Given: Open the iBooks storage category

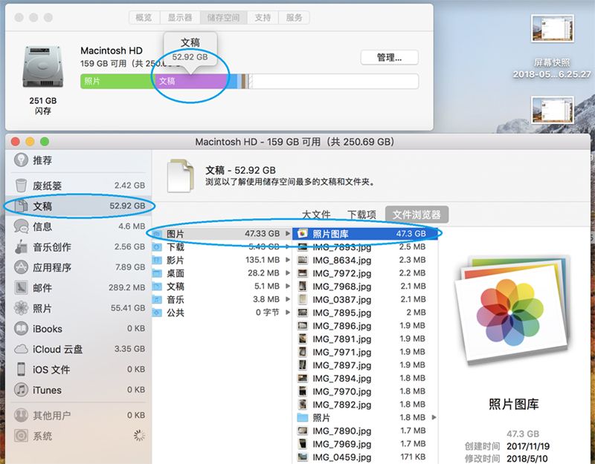Looking at the screenshot, I should [x=48, y=328].
